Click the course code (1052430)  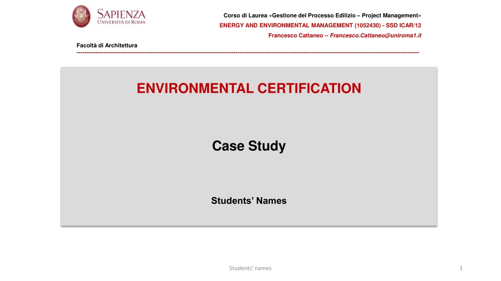[372, 25]
